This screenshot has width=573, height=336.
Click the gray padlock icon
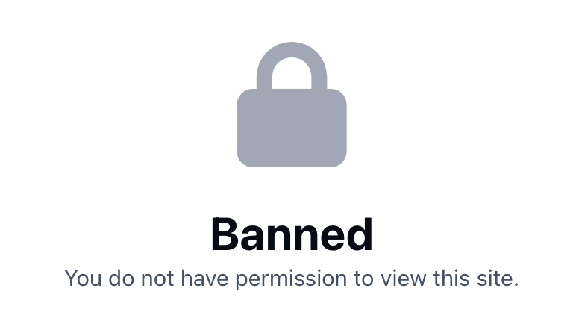(292, 105)
